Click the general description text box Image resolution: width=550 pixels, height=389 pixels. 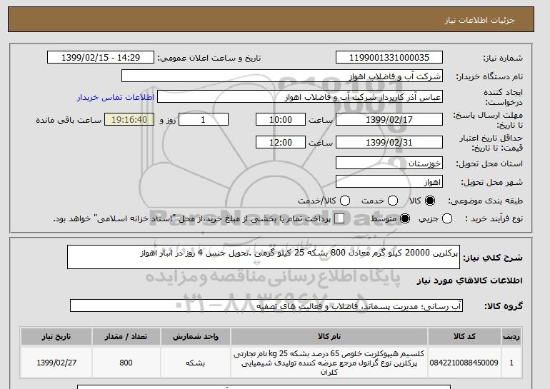tap(264, 257)
